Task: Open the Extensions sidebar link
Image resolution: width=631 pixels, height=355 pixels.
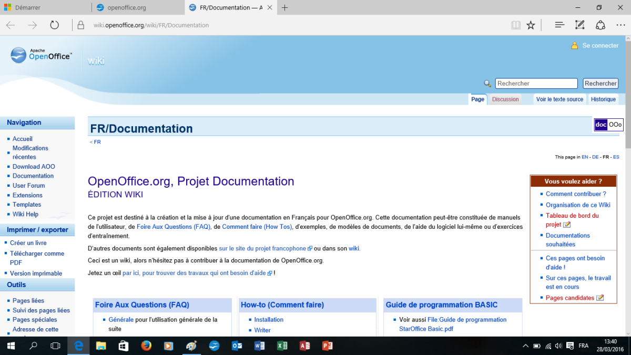Action: coord(27,195)
